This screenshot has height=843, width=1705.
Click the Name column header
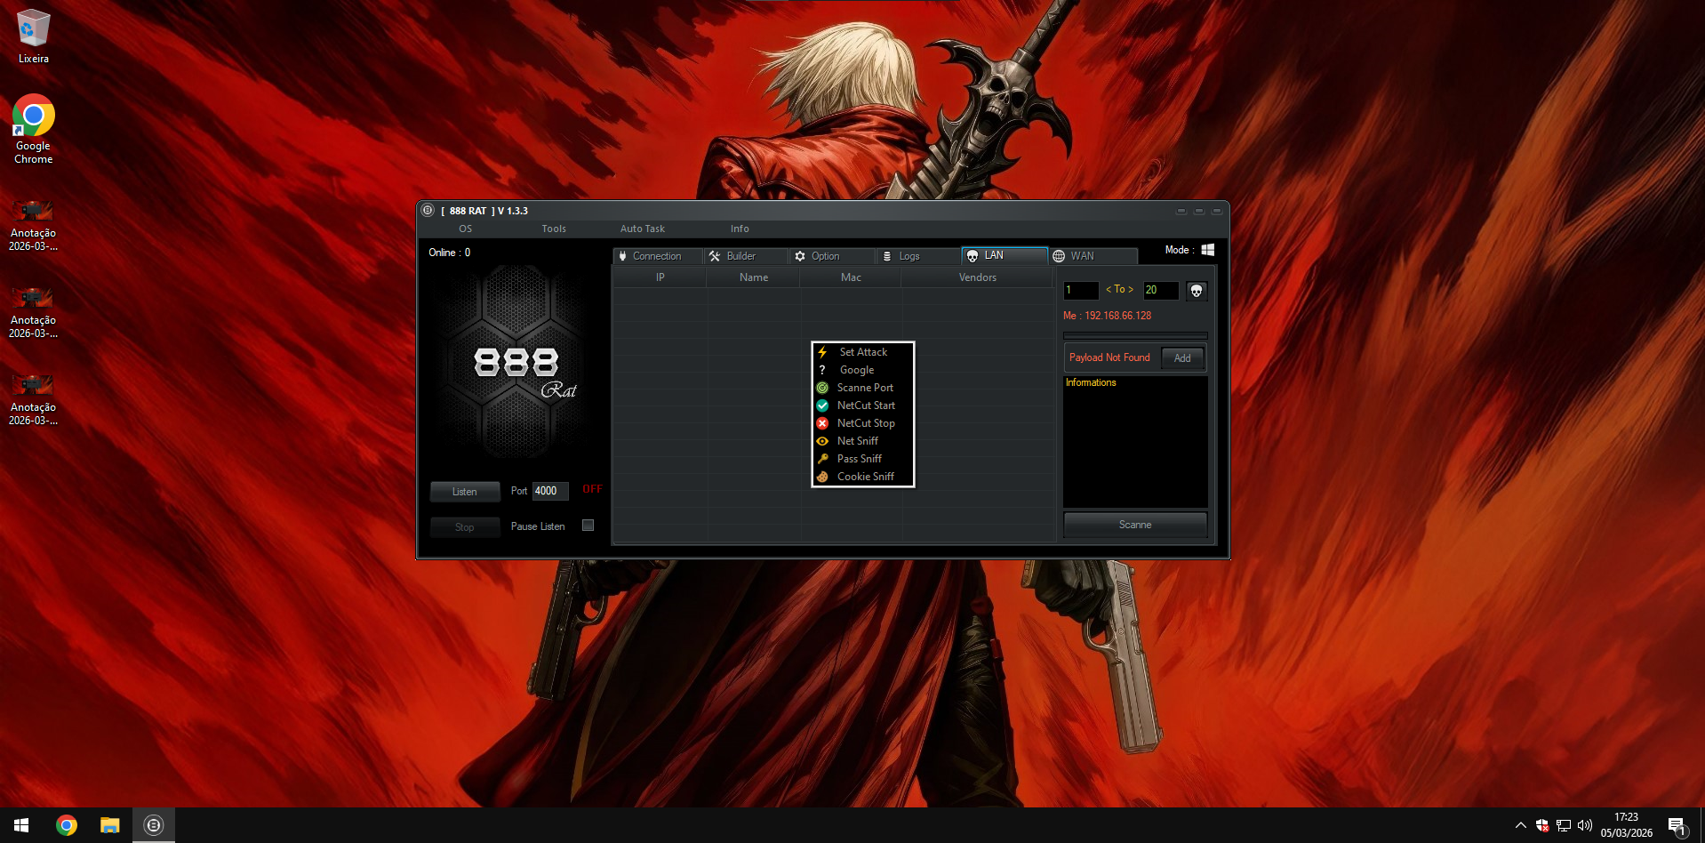pyautogui.click(x=754, y=277)
